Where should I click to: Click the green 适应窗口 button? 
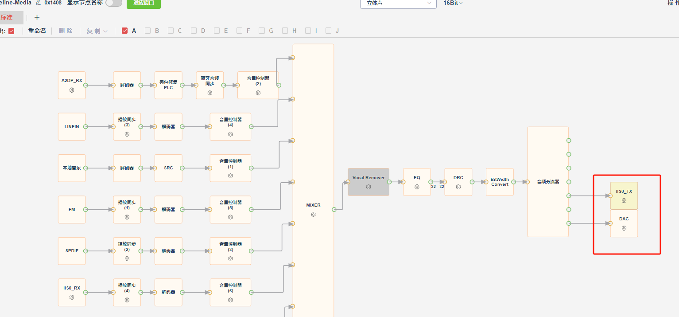tap(144, 3)
